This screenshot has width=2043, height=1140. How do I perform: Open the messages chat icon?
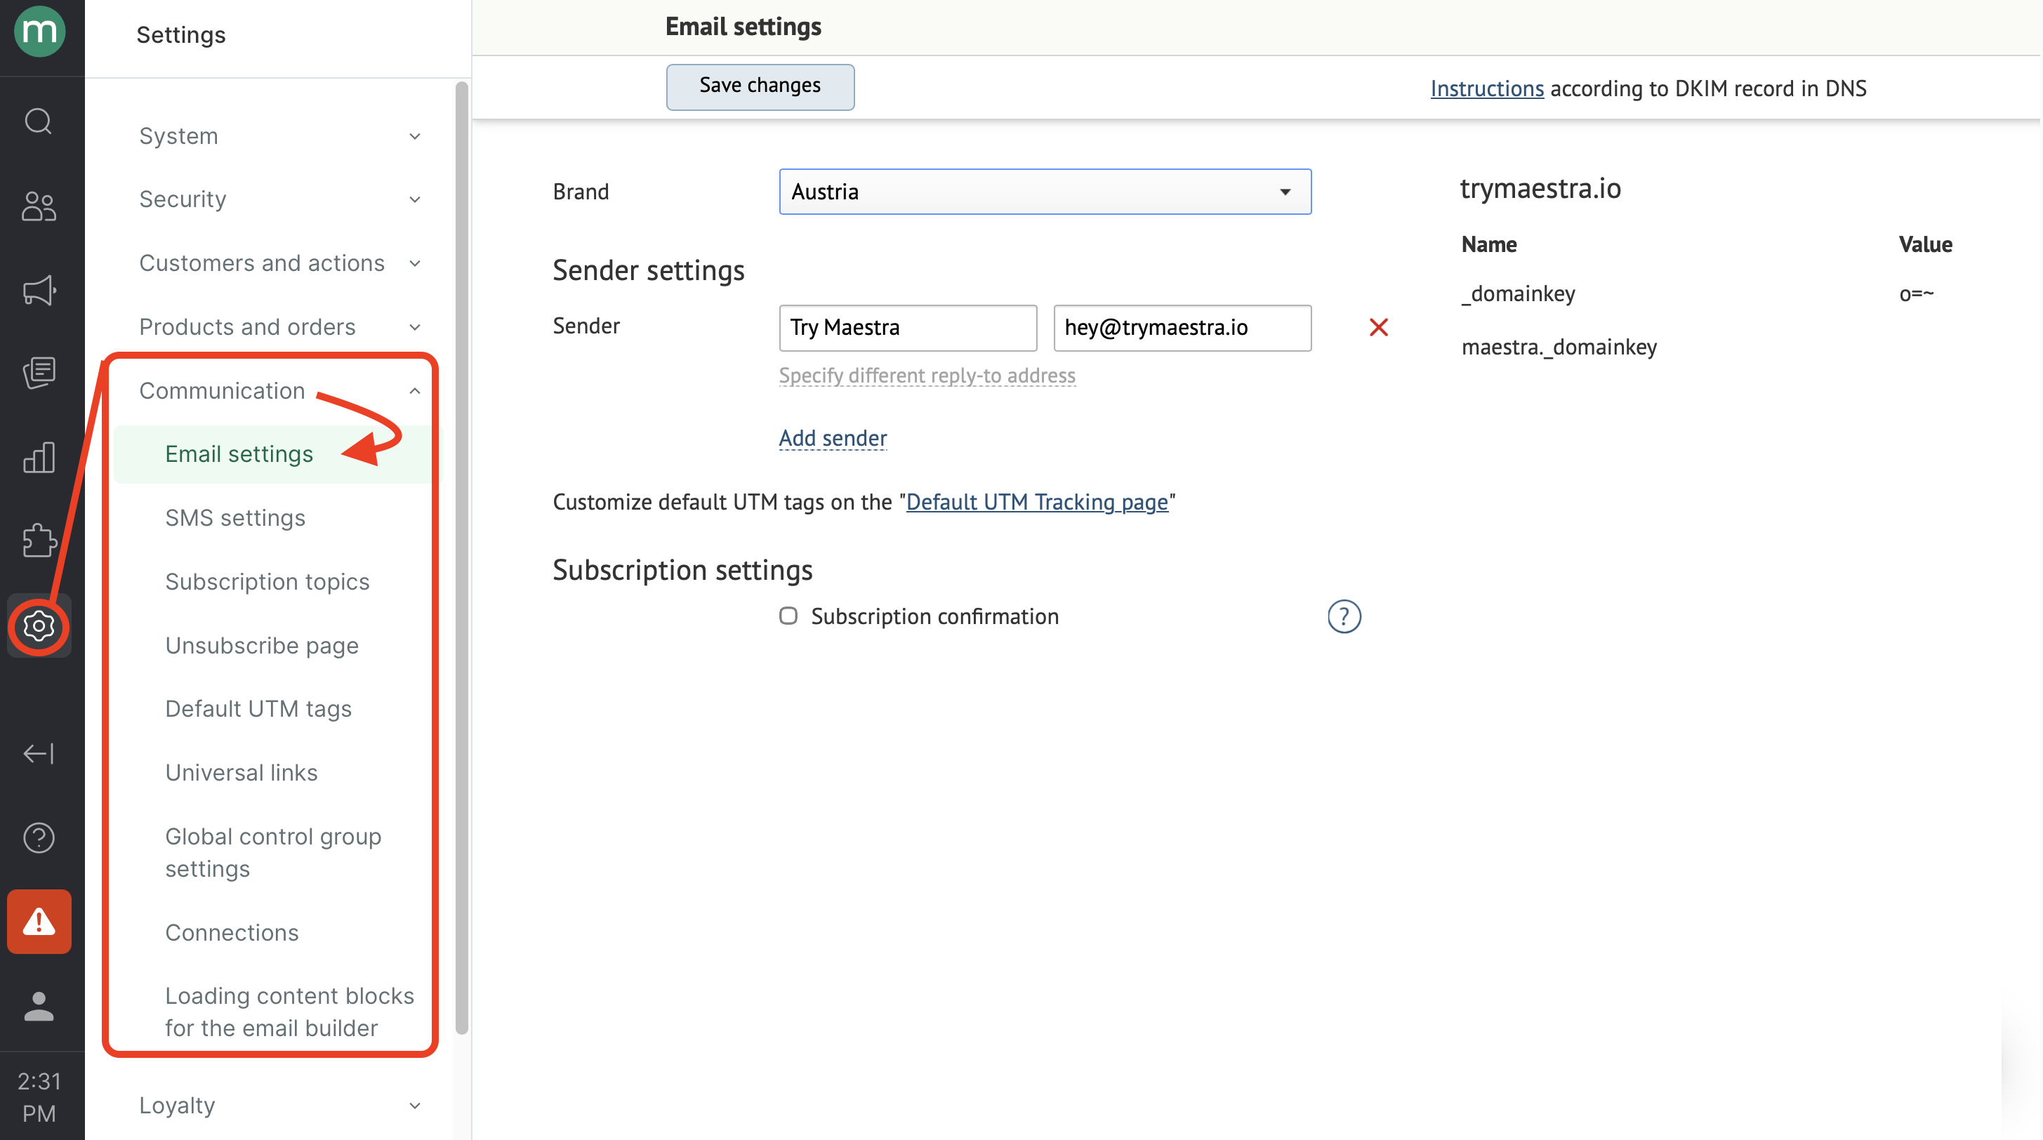pos(39,373)
